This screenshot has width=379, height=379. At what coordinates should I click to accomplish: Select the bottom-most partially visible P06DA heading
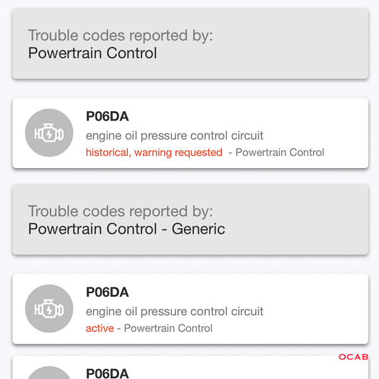[107, 373]
